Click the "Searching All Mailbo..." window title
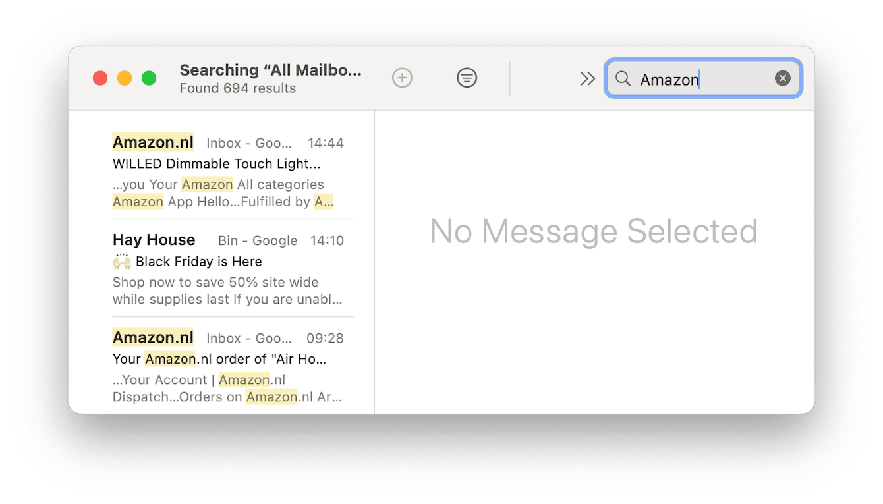The image size is (883, 504). point(270,70)
